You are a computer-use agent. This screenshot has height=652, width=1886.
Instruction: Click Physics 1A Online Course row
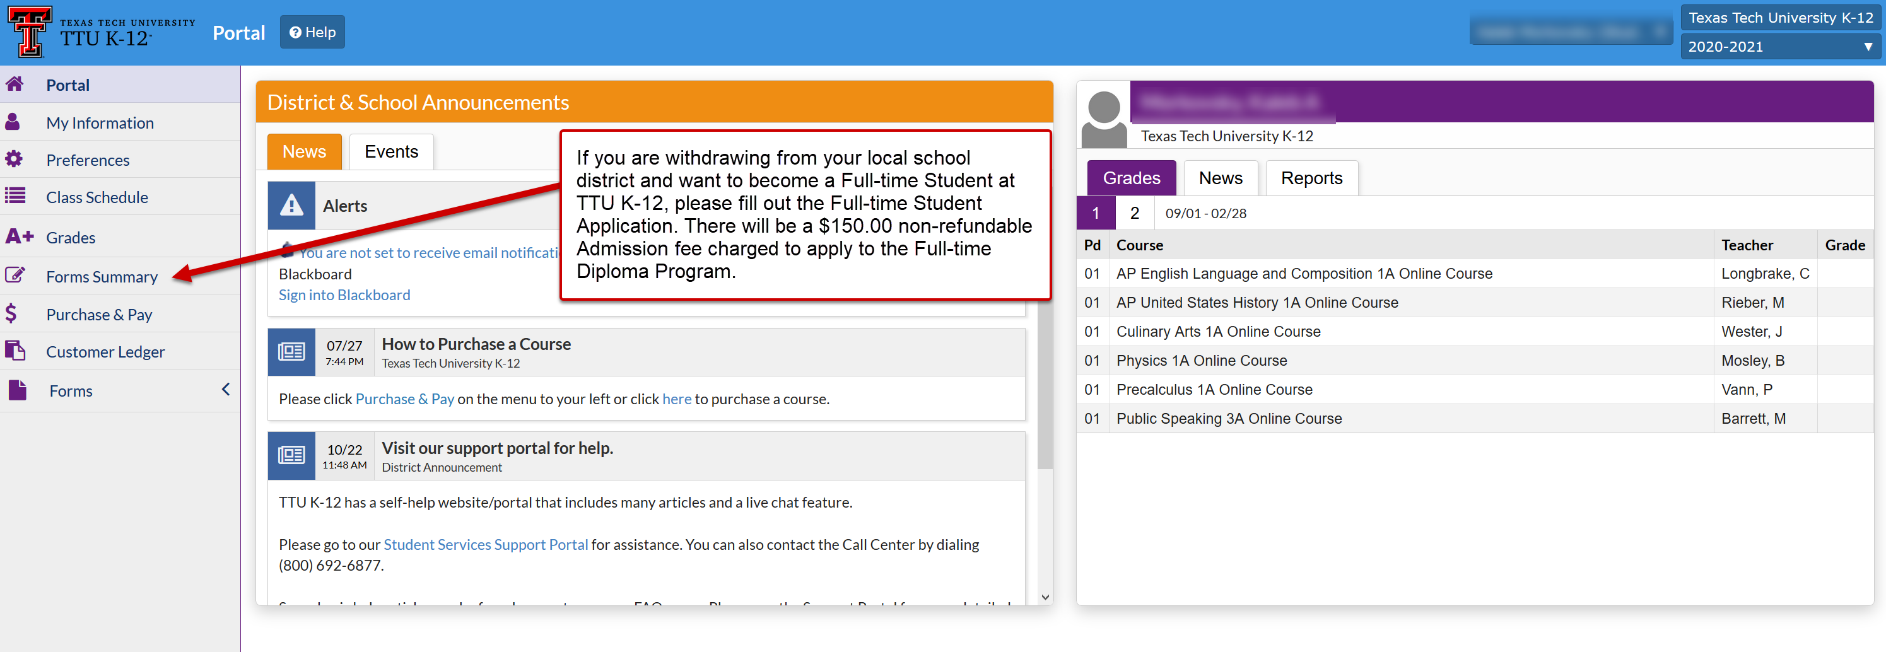click(x=1475, y=361)
